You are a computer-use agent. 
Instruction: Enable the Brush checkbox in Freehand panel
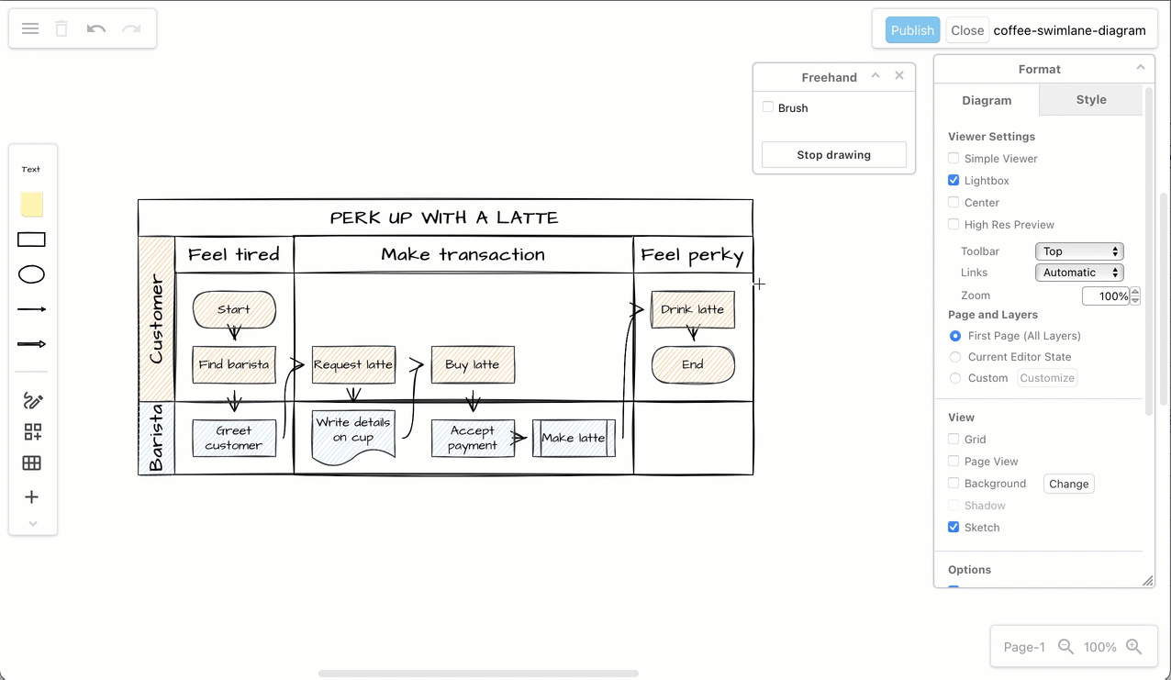(768, 107)
